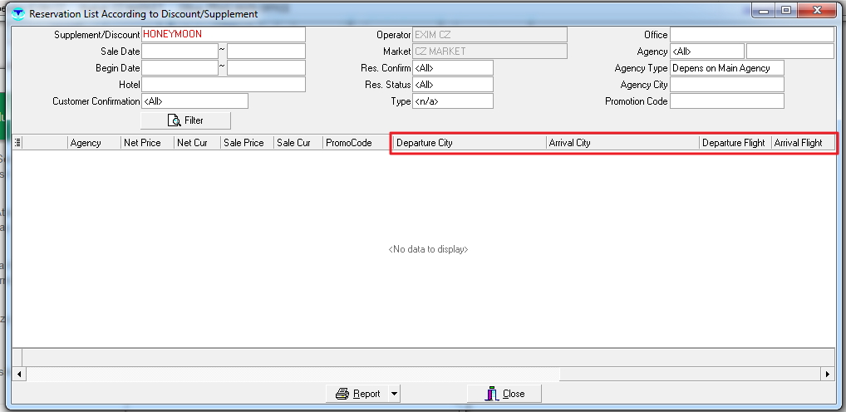Click the Net Price column header
Viewport: 846px width, 412px height.
(146, 143)
